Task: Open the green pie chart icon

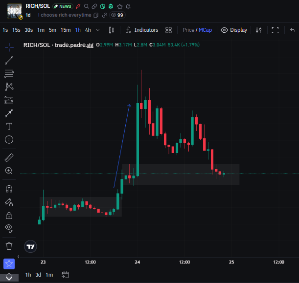Action: tap(103, 6)
